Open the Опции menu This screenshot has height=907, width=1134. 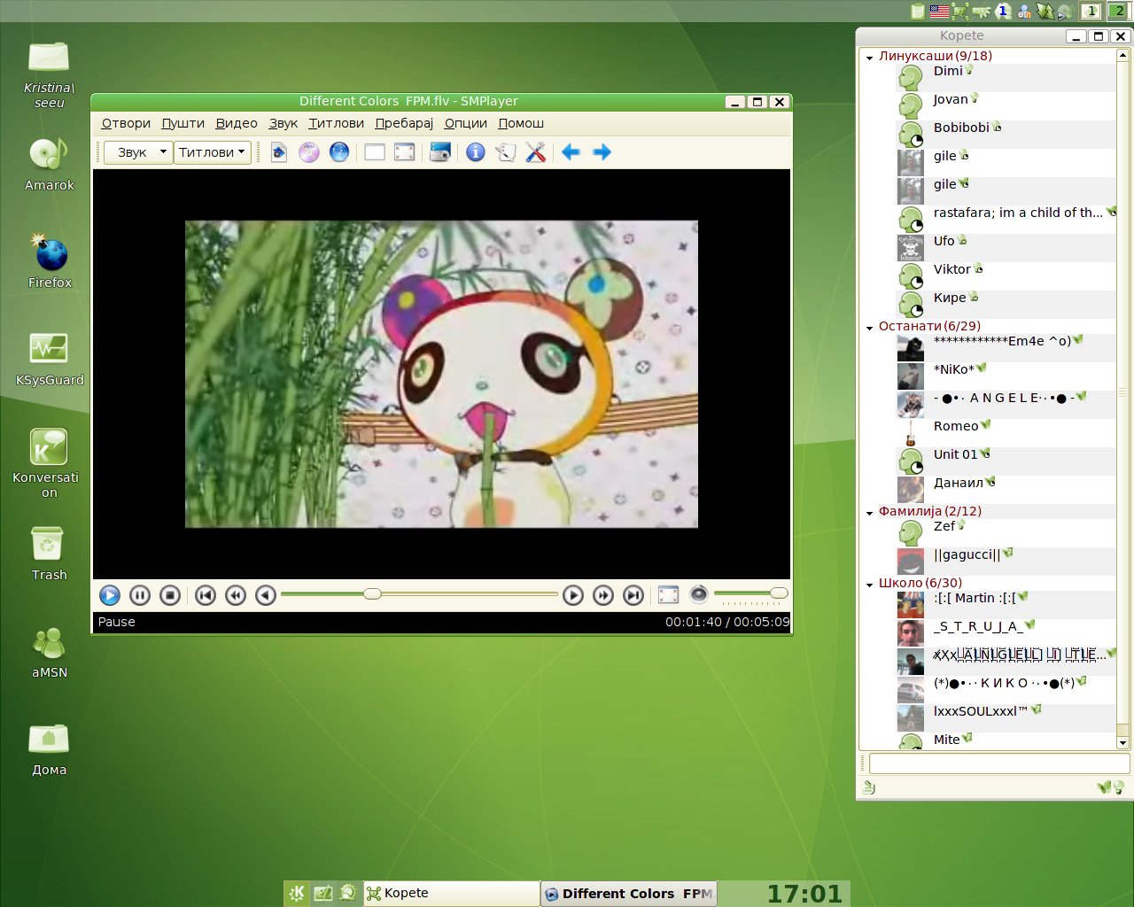tap(466, 123)
